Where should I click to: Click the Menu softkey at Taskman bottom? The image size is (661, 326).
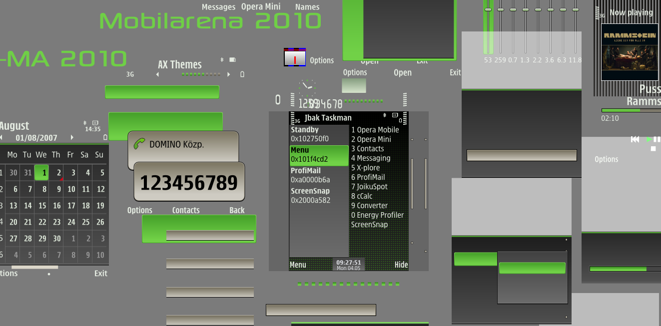298,265
